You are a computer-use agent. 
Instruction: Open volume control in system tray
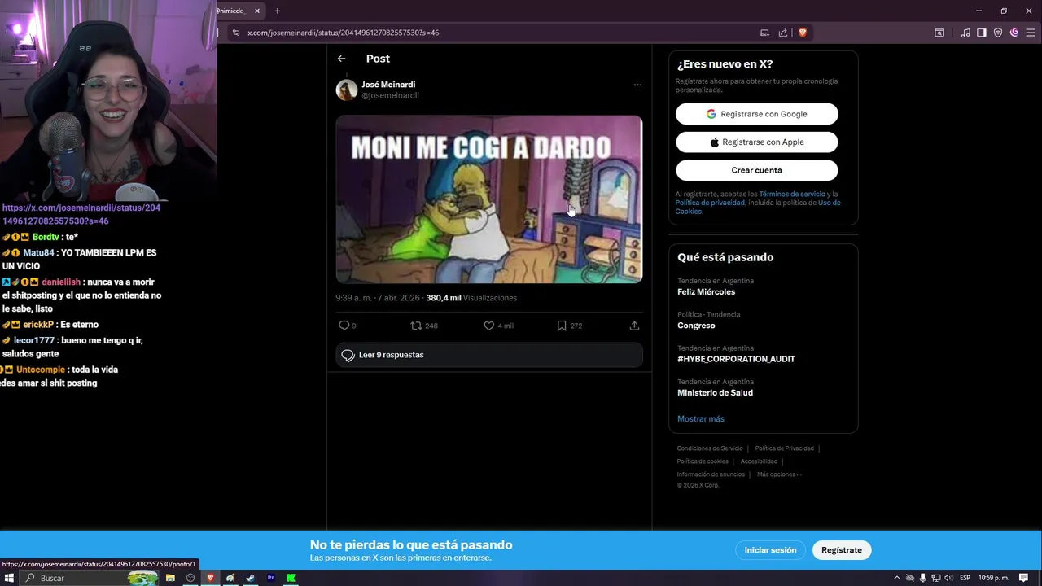(x=948, y=578)
